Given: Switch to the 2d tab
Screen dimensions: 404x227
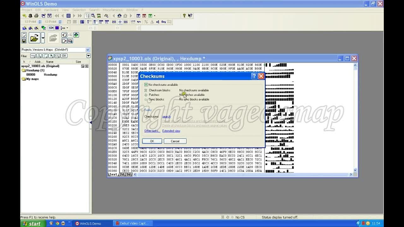Looking at the screenshot, I should click(x=122, y=174).
